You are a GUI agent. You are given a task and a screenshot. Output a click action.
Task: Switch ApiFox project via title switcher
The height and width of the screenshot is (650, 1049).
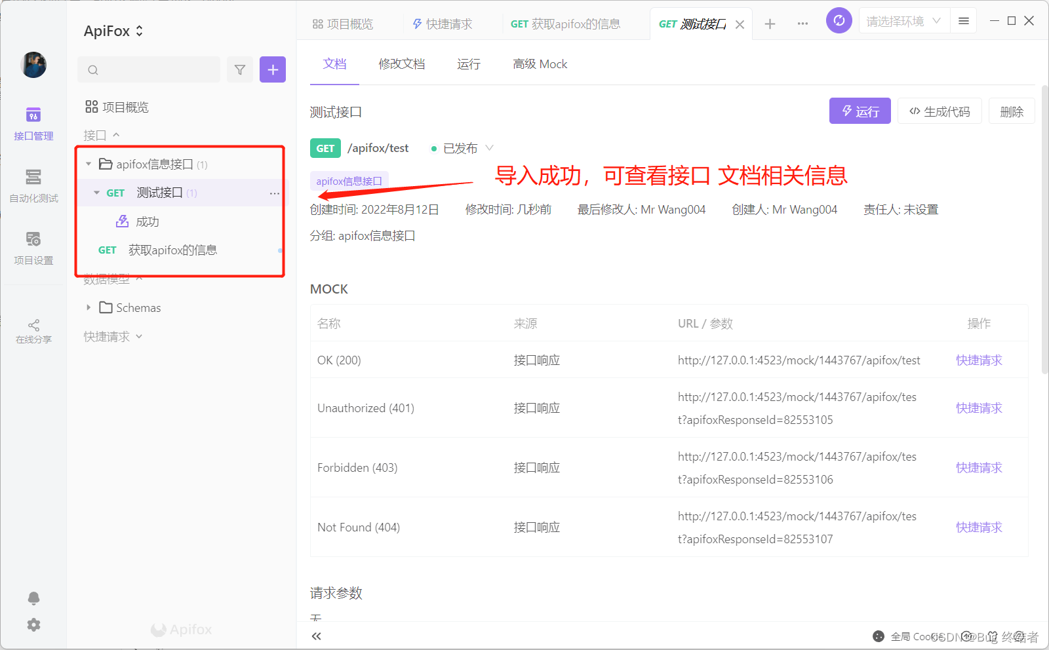click(x=113, y=31)
